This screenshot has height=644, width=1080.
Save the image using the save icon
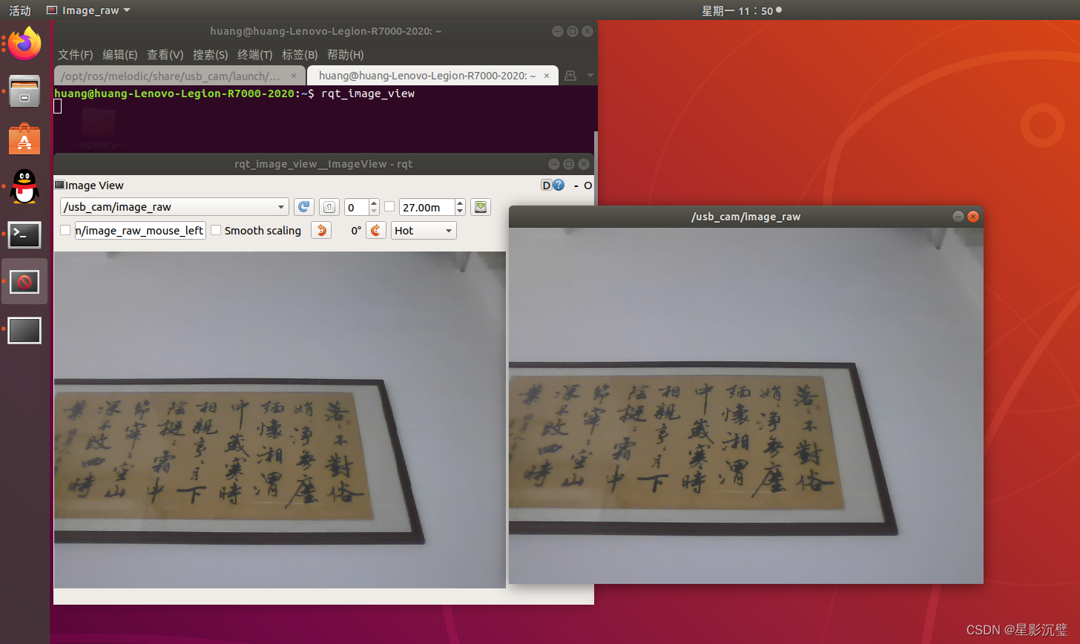[481, 207]
